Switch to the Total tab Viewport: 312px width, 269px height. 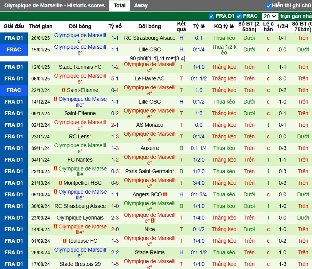[x=120, y=5]
